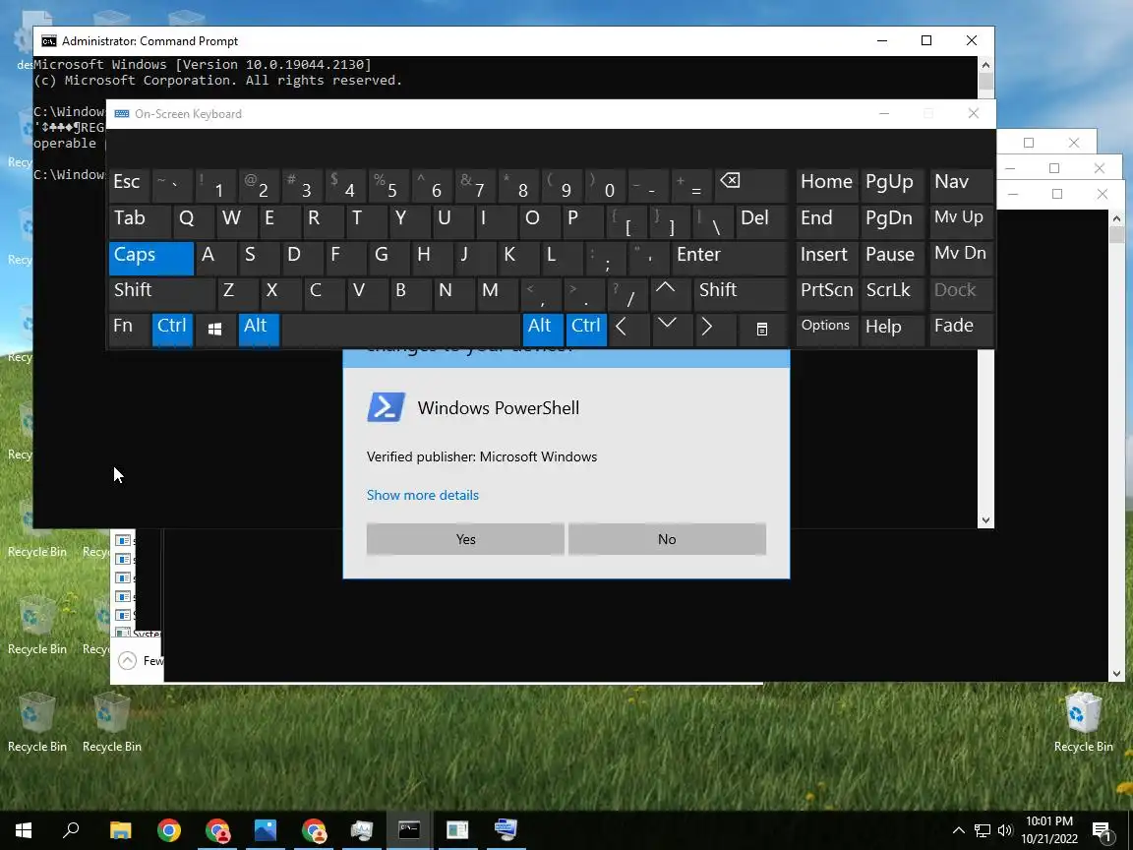This screenshot has width=1133, height=850.
Task: Click Command Prompt scrollbar up arrow
Action: click(x=985, y=64)
